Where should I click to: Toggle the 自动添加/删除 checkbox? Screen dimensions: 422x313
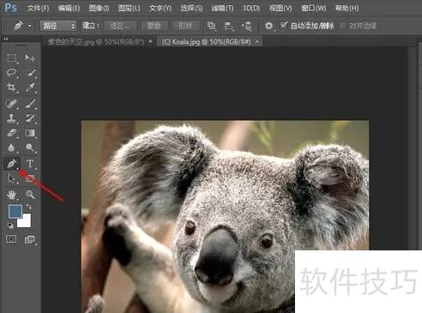(284, 25)
